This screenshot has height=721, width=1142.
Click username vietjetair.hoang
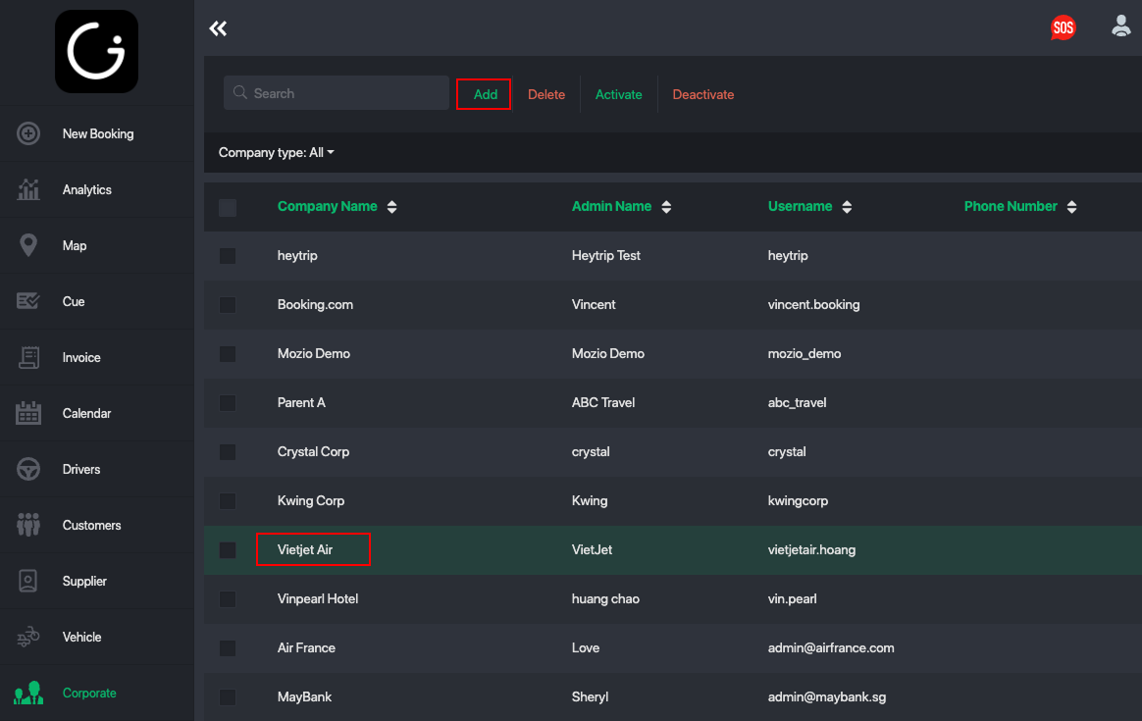pyautogui.click(x=811, y=550)
